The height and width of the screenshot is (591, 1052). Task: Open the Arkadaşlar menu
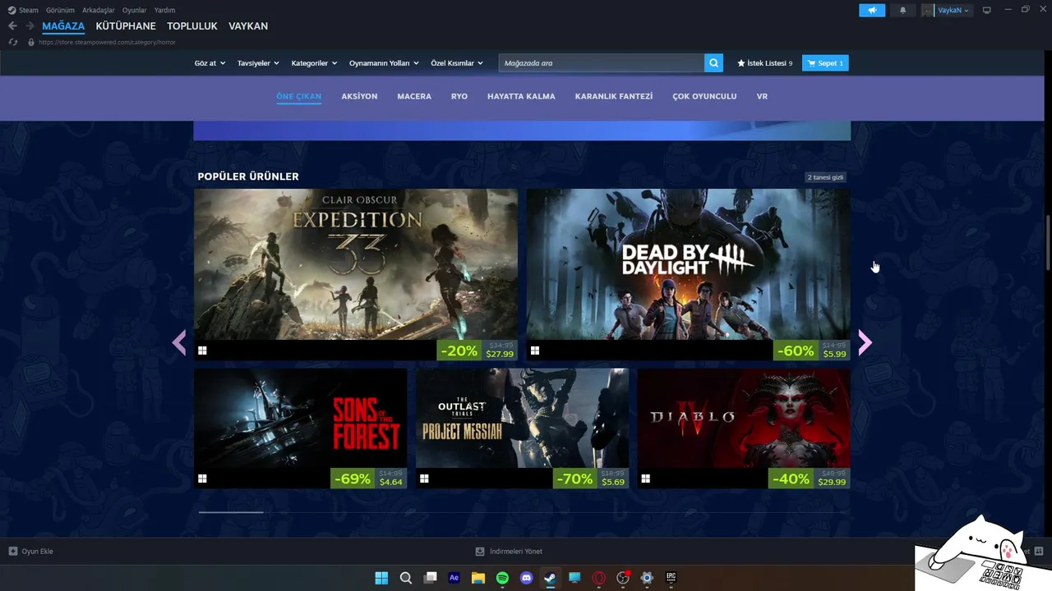coord(99,10)
